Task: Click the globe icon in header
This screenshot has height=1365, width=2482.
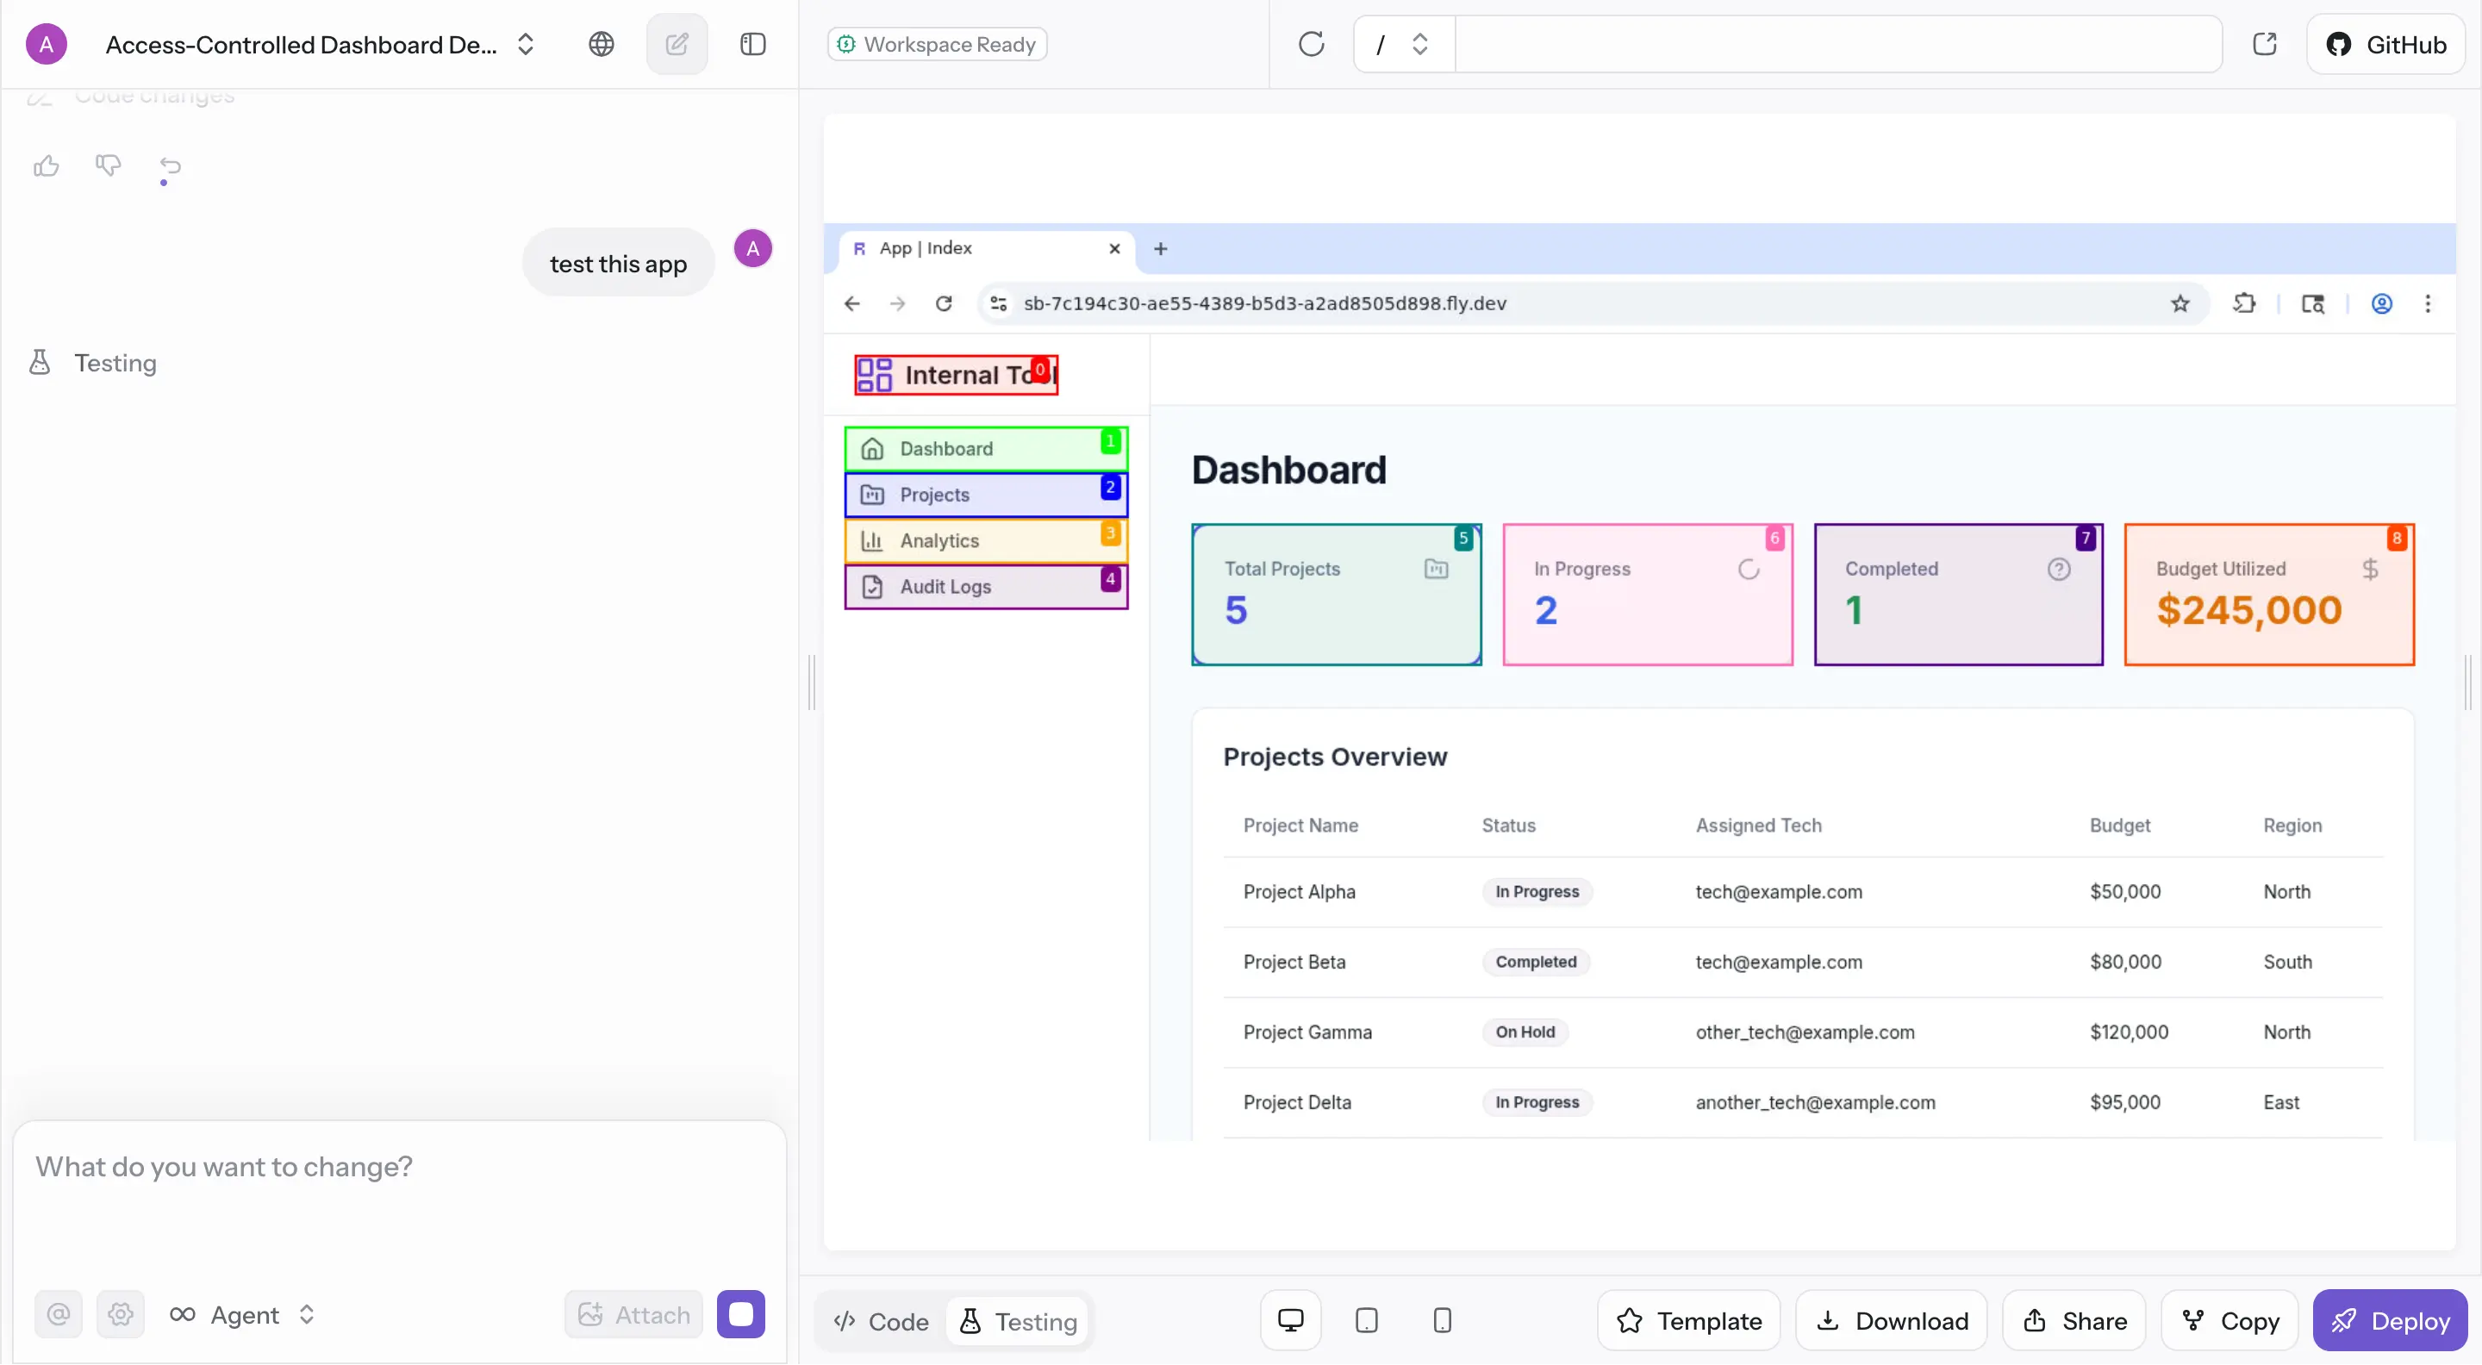Action: point(602,44)
